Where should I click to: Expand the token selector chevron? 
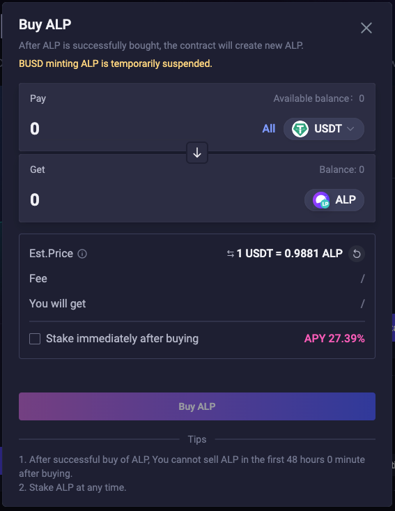point(350,129)
